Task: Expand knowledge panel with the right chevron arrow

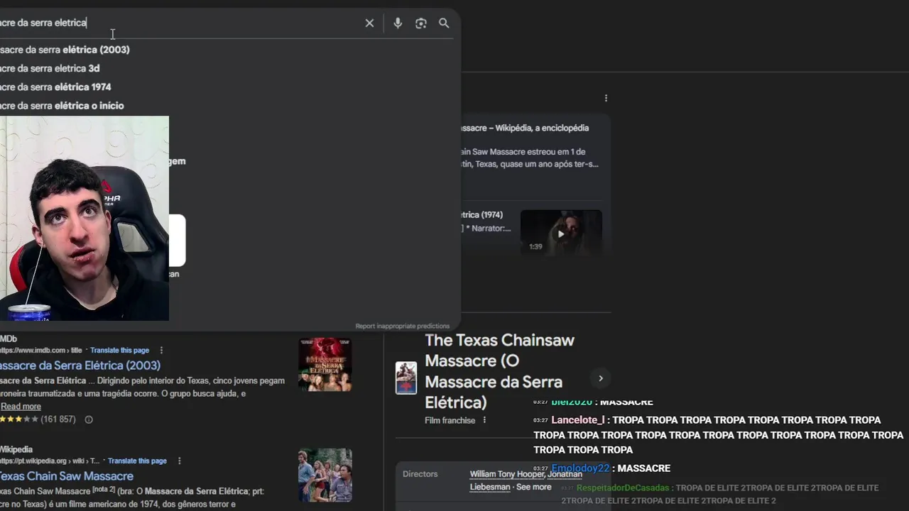Action: point(600,378)
